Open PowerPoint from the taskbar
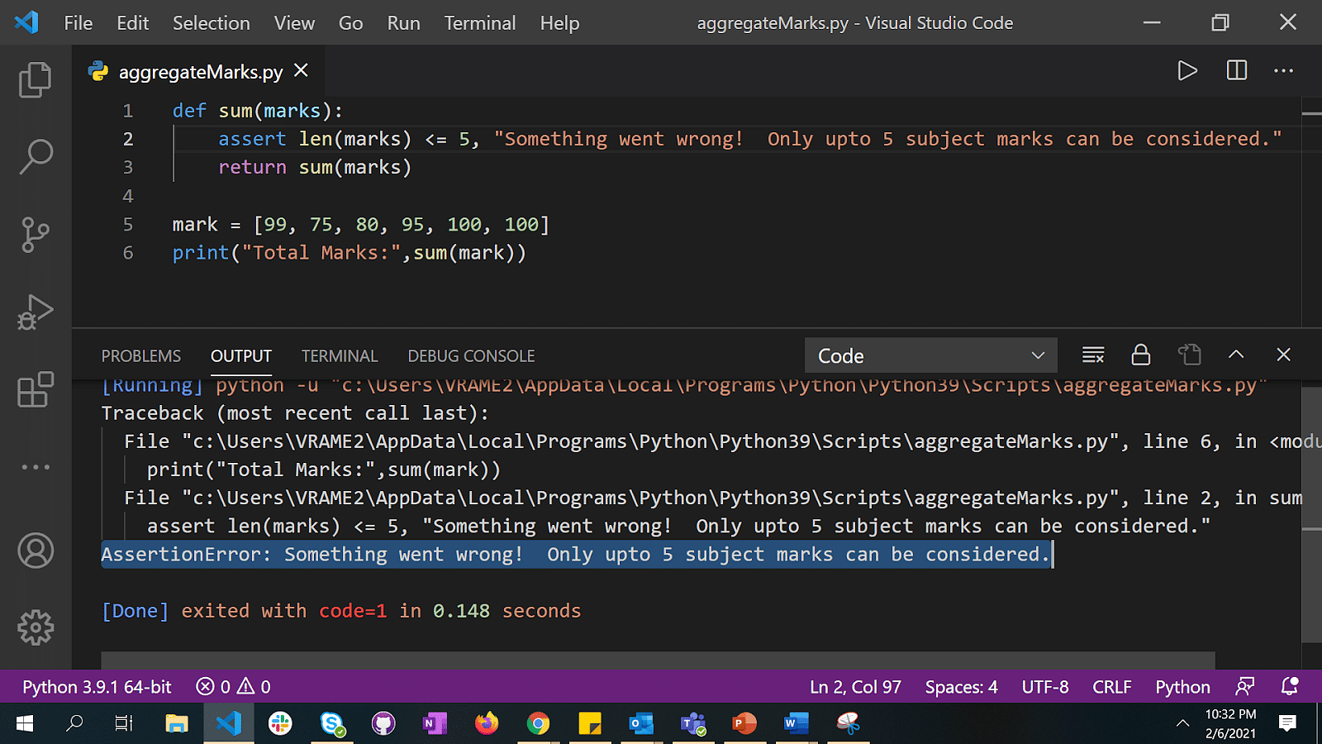The width and height of the screenshot is (1322, 744). [744, 724]
